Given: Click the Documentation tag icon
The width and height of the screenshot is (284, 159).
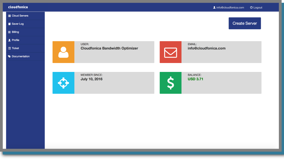Looking at the screenshot, I should click(x=9, y=57).
